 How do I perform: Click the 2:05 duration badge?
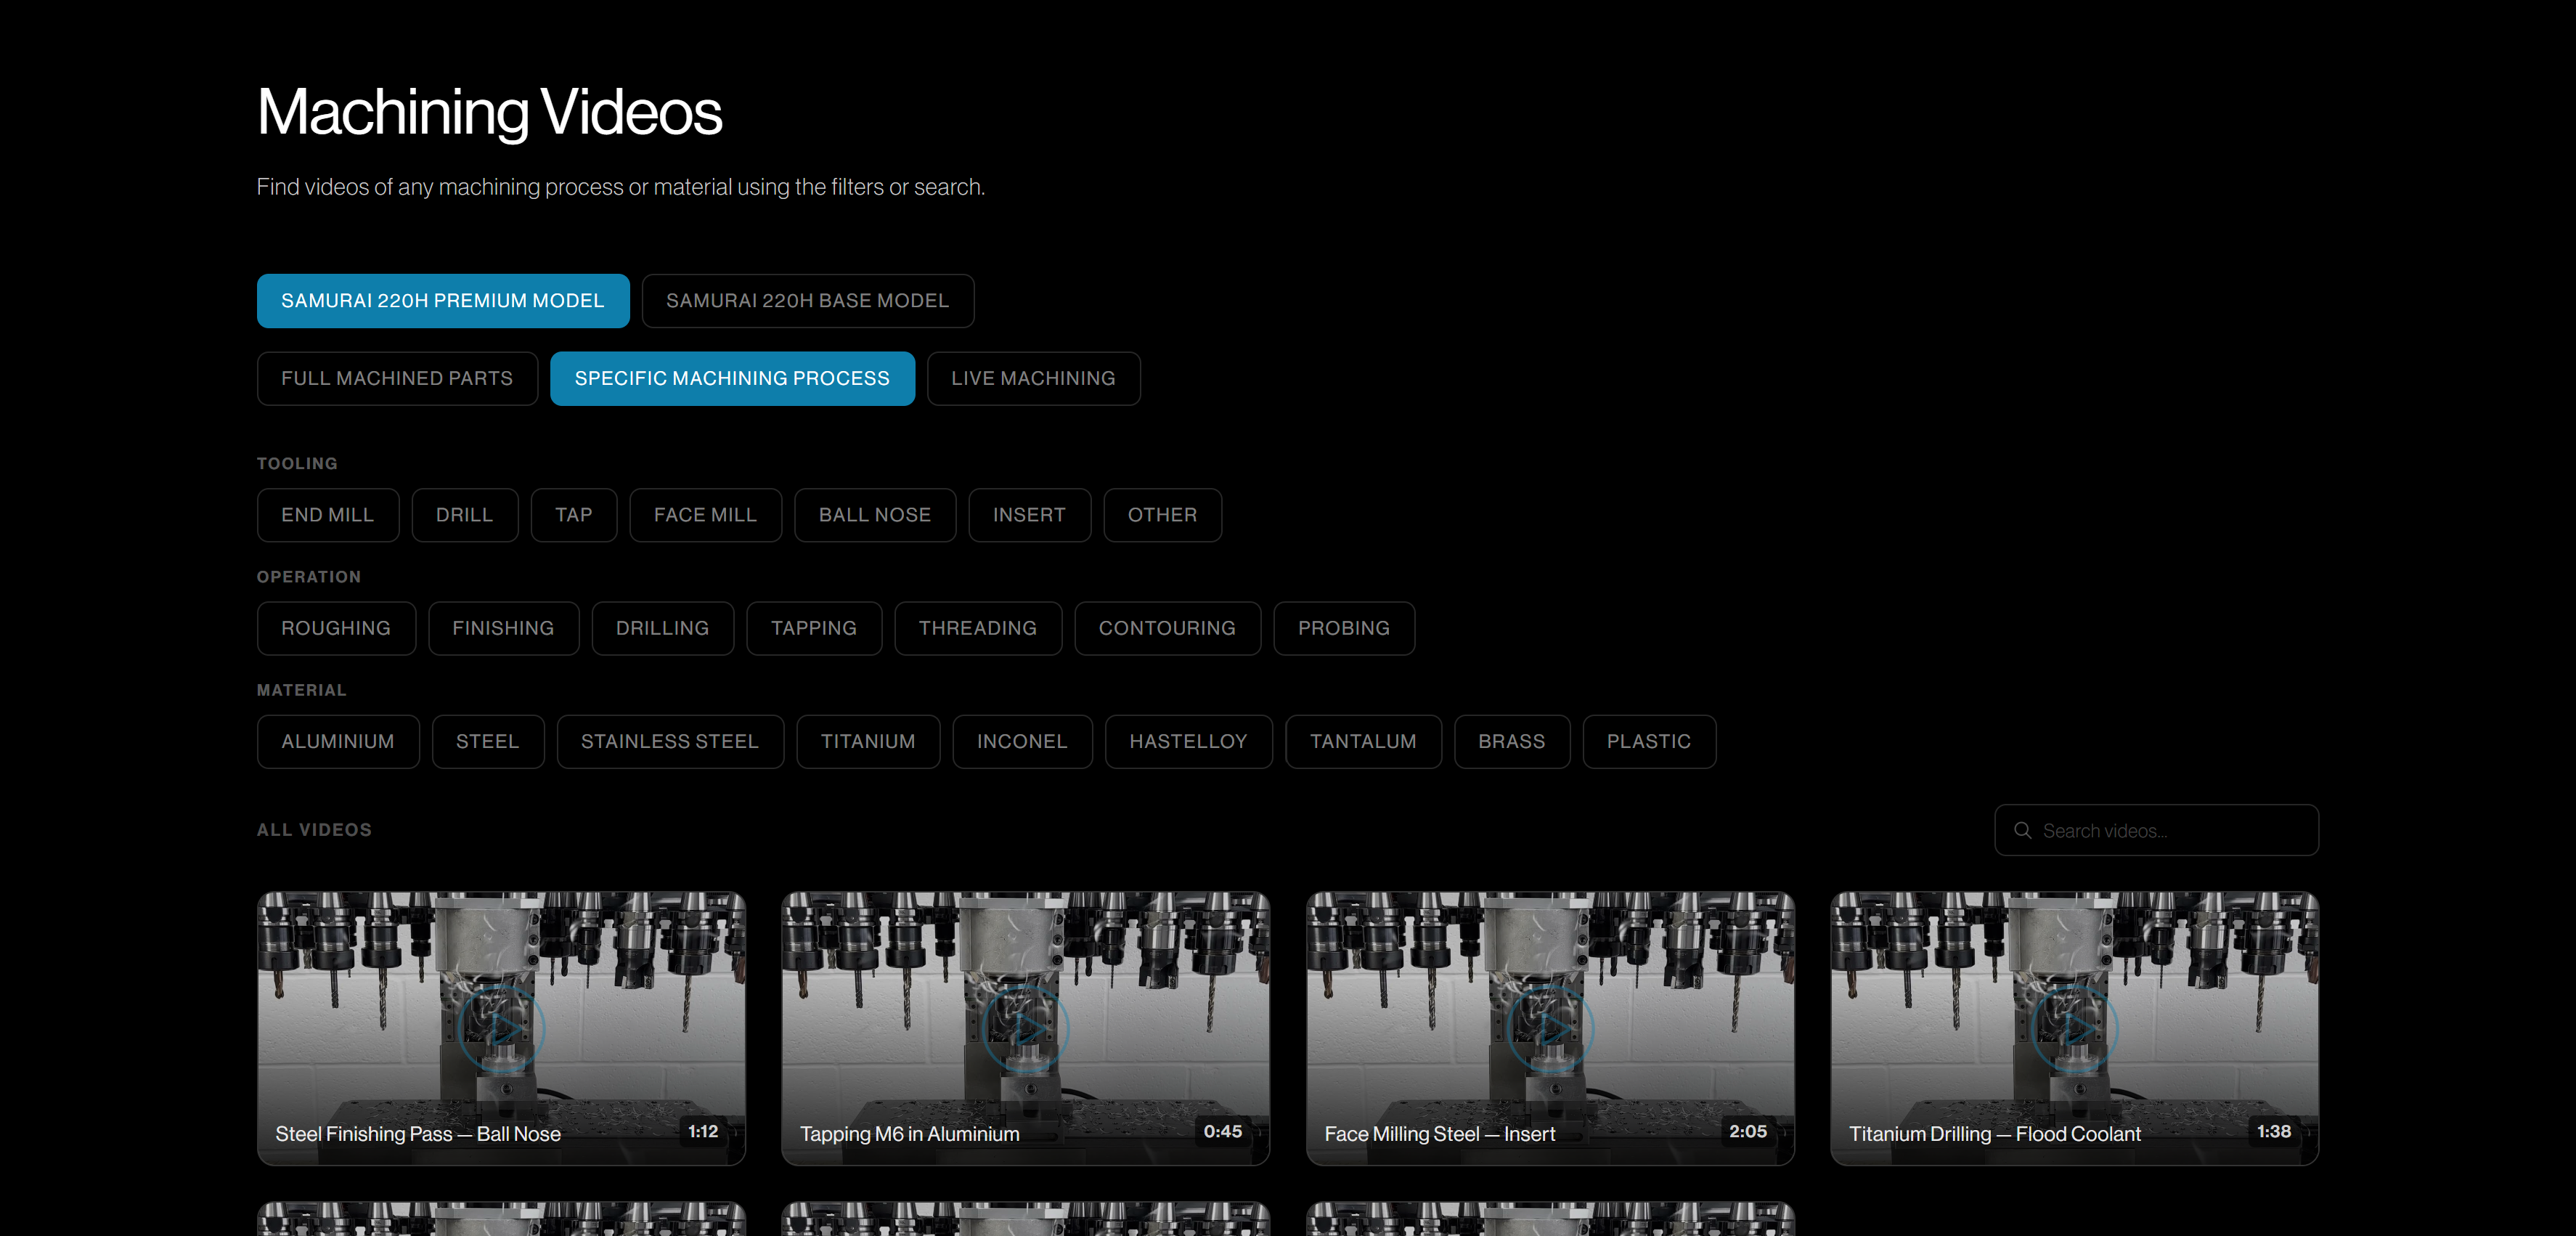(x=1748, y=1132)
